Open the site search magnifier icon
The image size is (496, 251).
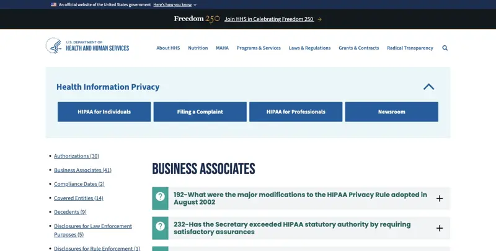click(x=445, y=48)
